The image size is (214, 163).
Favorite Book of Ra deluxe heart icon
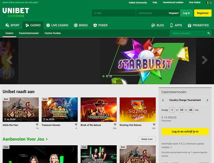(115, 125)
